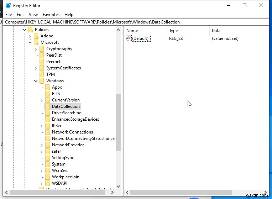Click the SettingSync folder icon
Image resolution: width=272 pixels, height=199 pixels.
coord(48,158)
